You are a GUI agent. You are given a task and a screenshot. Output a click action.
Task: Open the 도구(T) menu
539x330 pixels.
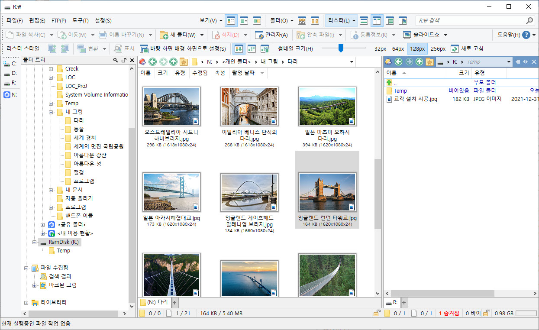81,20
